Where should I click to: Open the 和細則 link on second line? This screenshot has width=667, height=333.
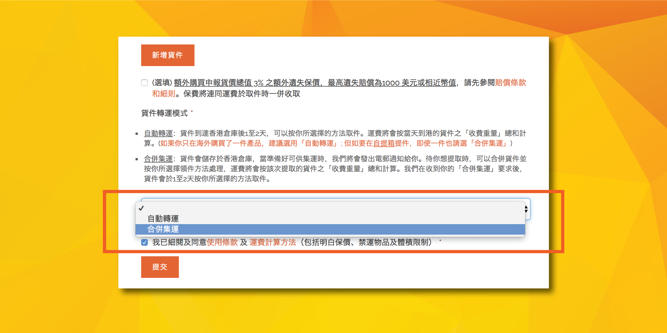click(163, 94)
